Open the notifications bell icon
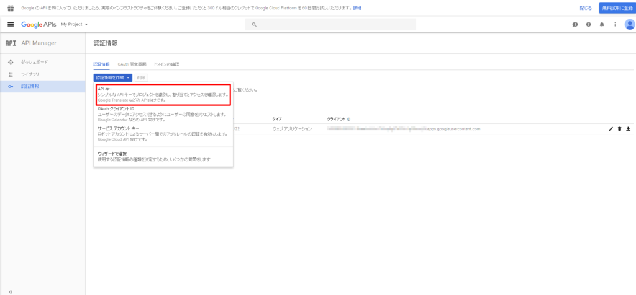The image size is (636, 295). [x=602, y=24]
